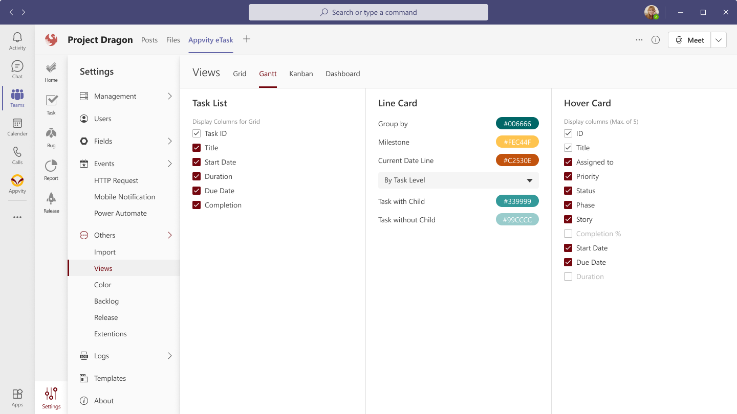Uncheck Assigned to in Hover Card
Screen dimensions: 737x414
(x=568, y=162)
